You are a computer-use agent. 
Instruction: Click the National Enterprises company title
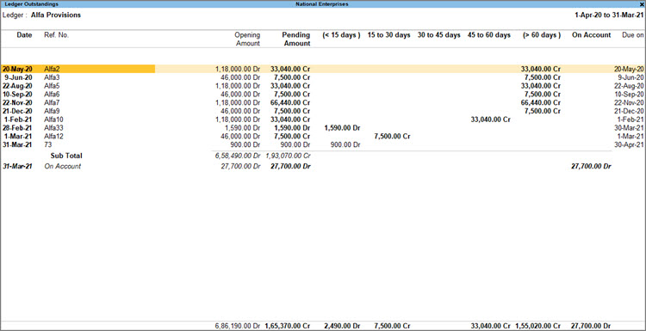click(322, 4)
